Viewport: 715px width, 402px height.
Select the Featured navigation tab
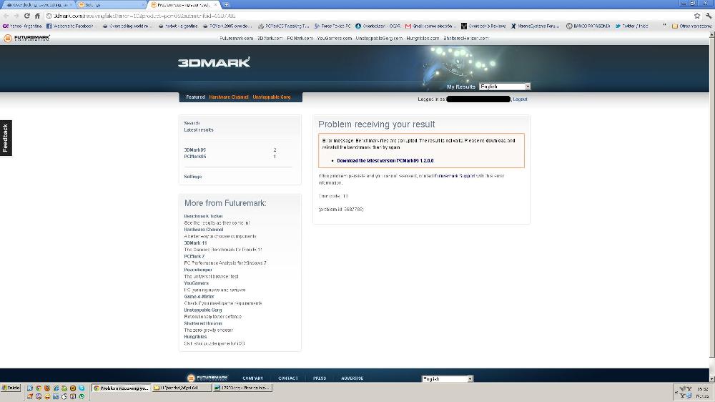195,97
